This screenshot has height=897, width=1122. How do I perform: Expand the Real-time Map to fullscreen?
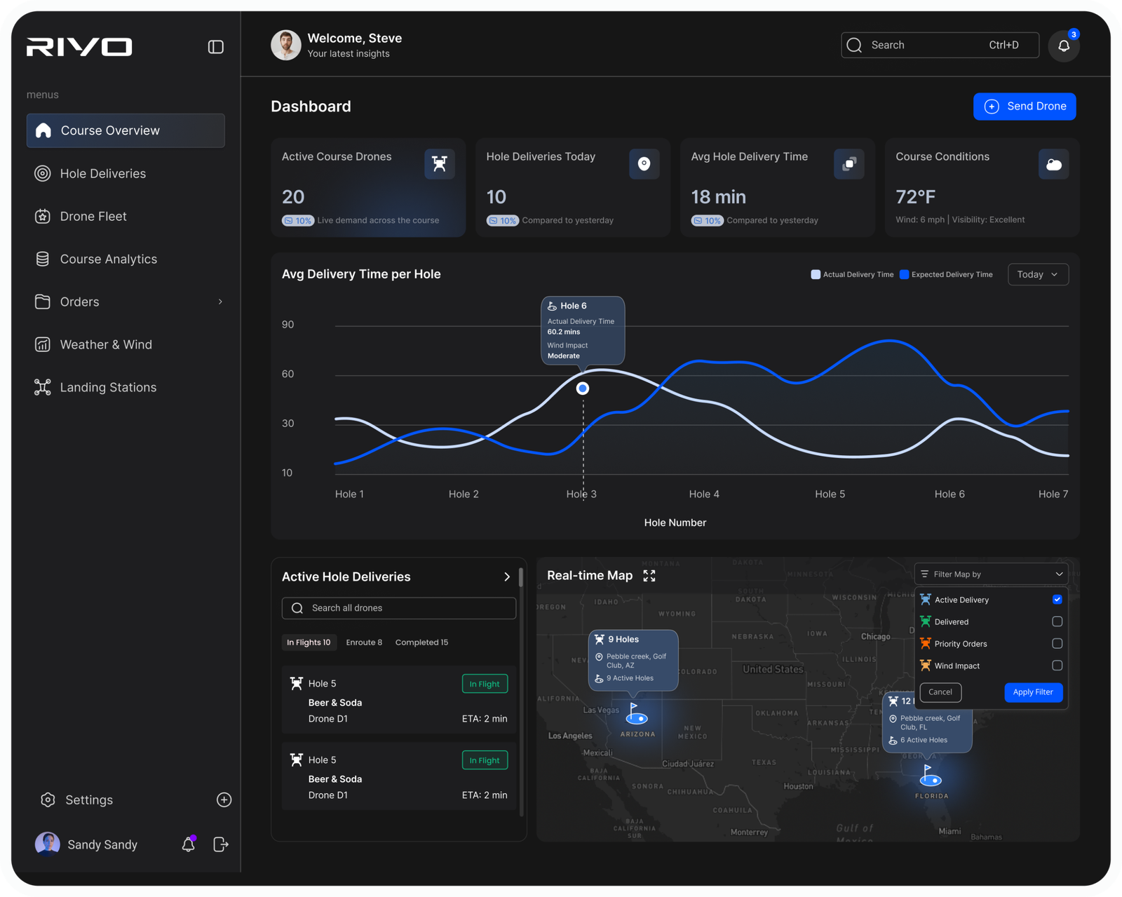pos(649,576)
